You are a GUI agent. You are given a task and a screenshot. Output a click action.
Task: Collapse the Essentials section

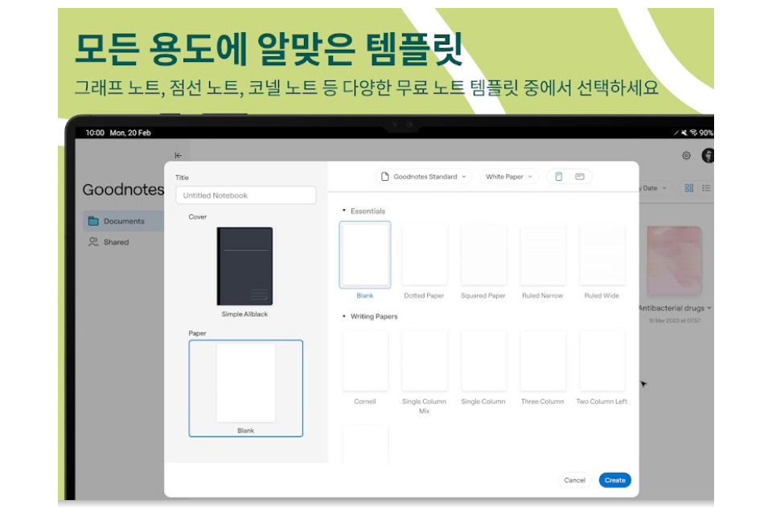pyautogui.click(x=344, y=211)
